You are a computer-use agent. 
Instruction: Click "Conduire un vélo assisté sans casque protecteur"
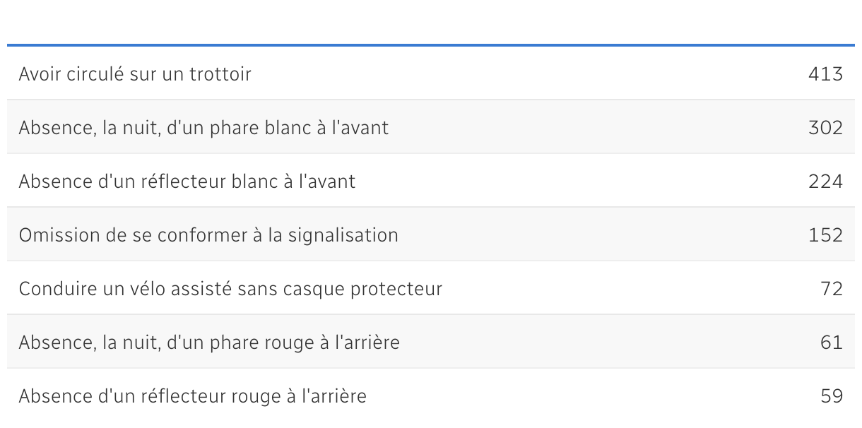[x=230, y=289]
